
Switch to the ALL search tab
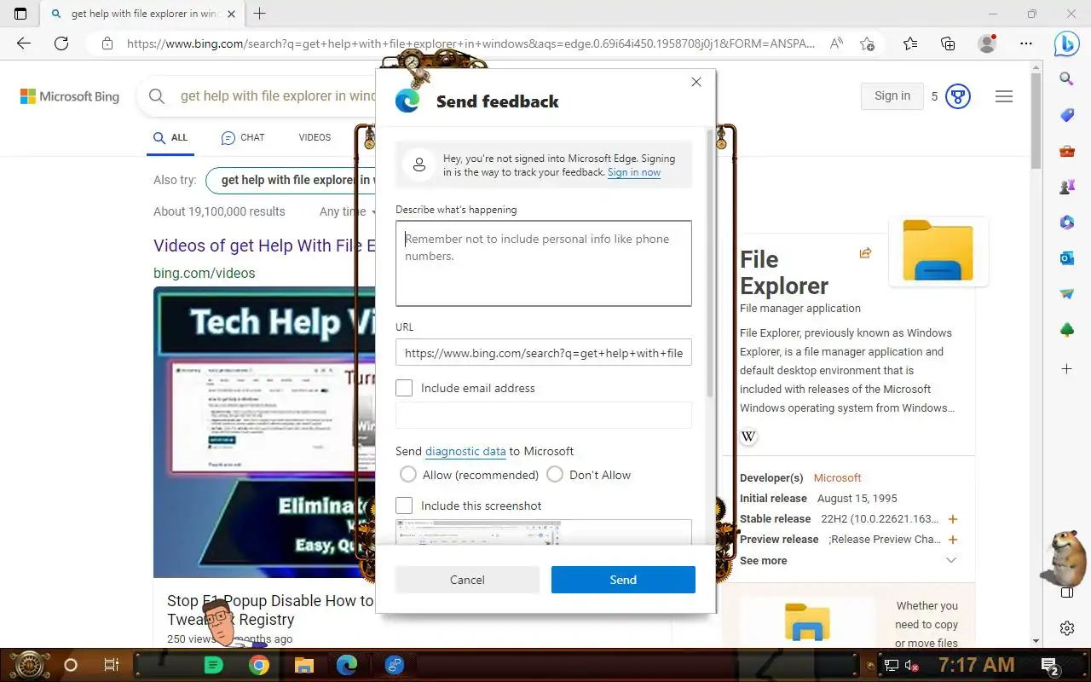tap(170, 137)
